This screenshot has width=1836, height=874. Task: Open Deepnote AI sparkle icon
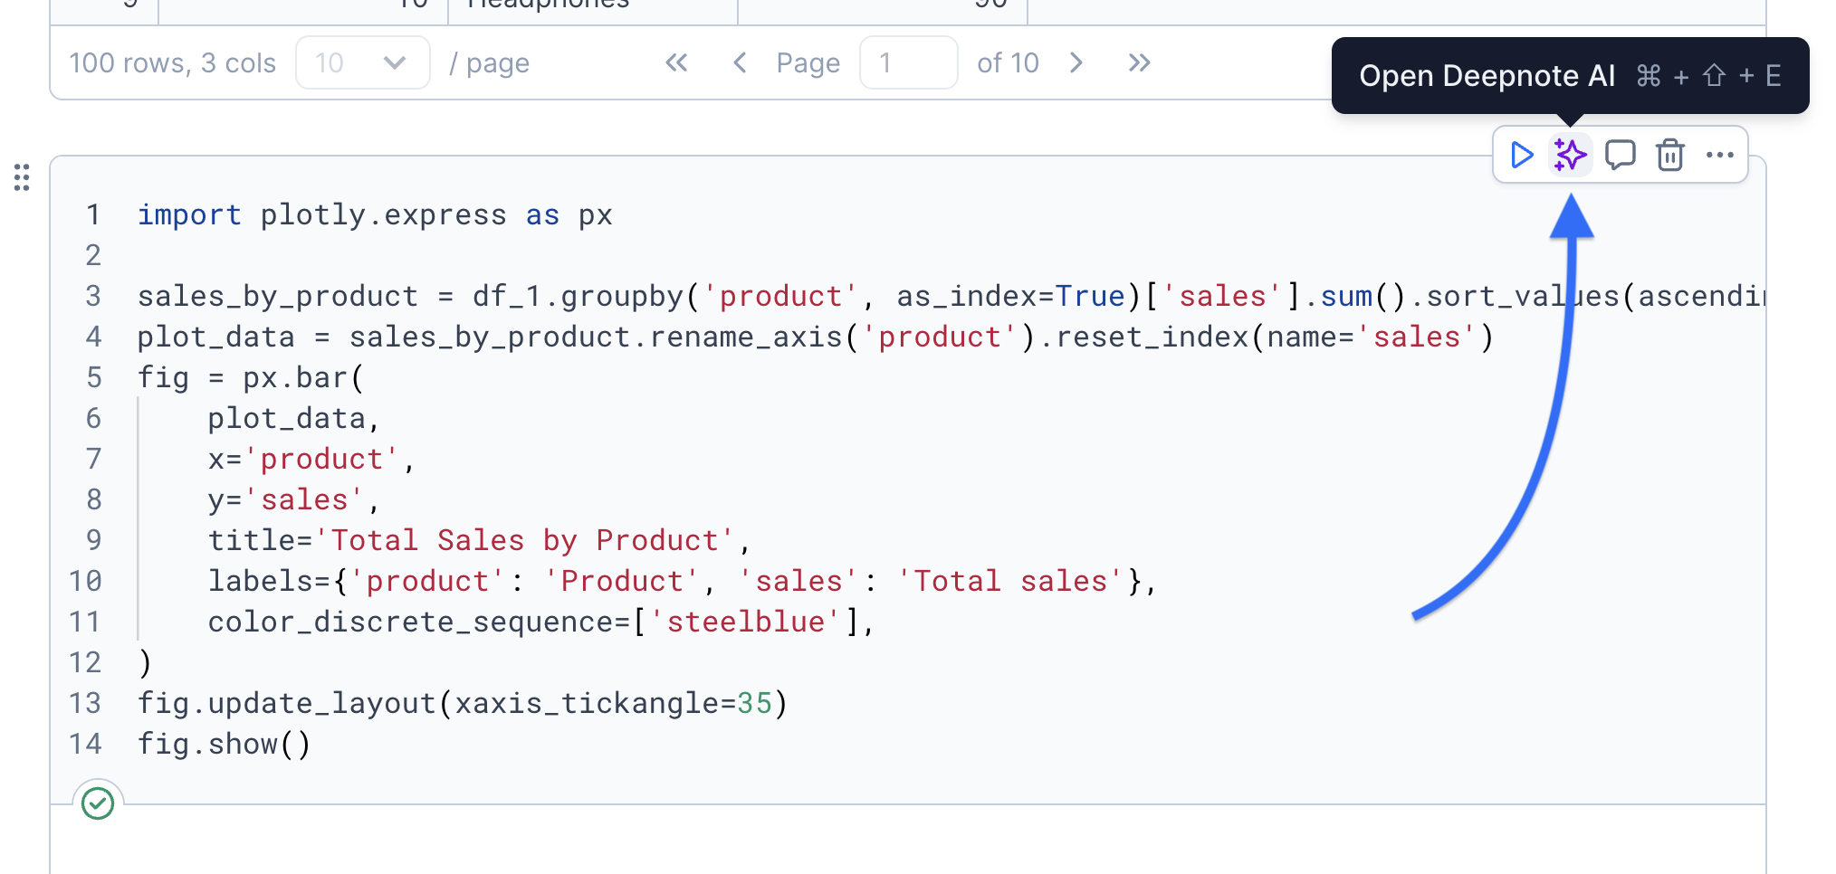tap(1570, 155)
